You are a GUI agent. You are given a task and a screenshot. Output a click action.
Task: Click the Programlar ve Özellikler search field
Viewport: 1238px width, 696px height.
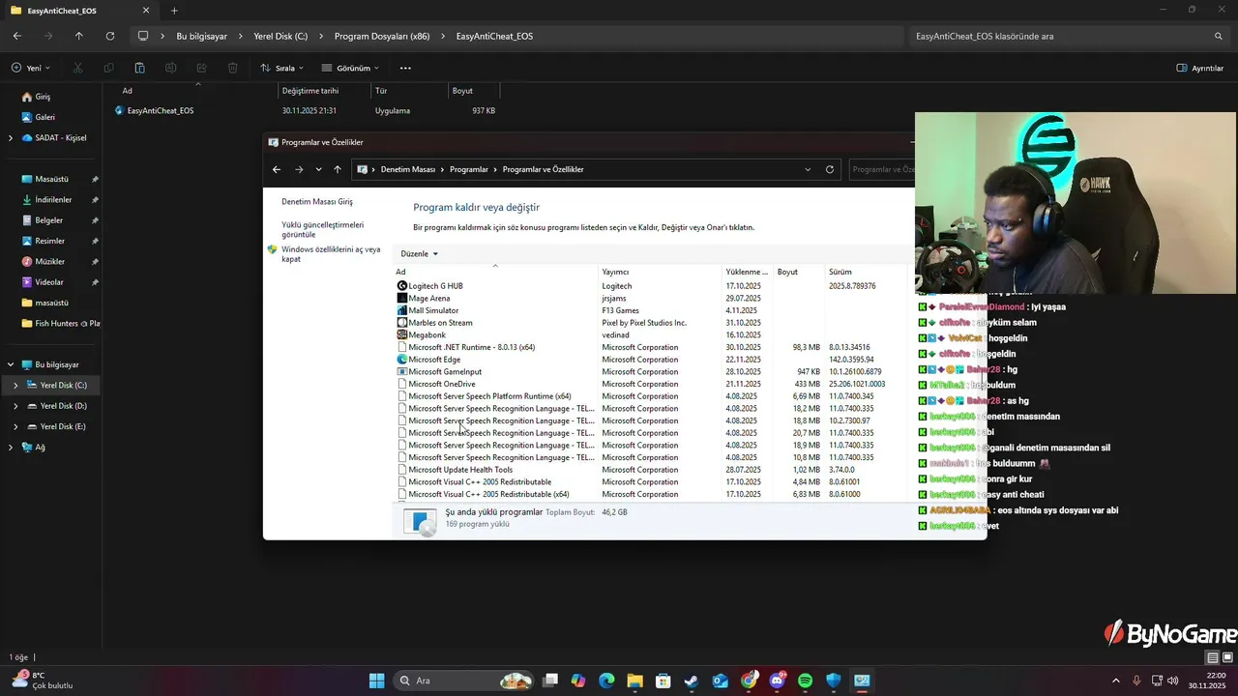[881, 169]
